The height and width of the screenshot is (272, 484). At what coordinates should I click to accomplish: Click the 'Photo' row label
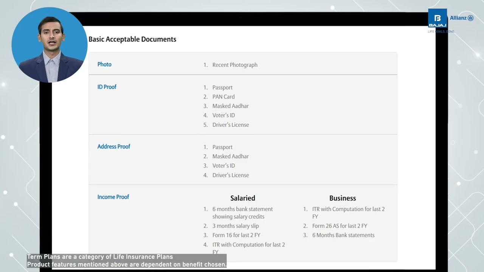104,65
